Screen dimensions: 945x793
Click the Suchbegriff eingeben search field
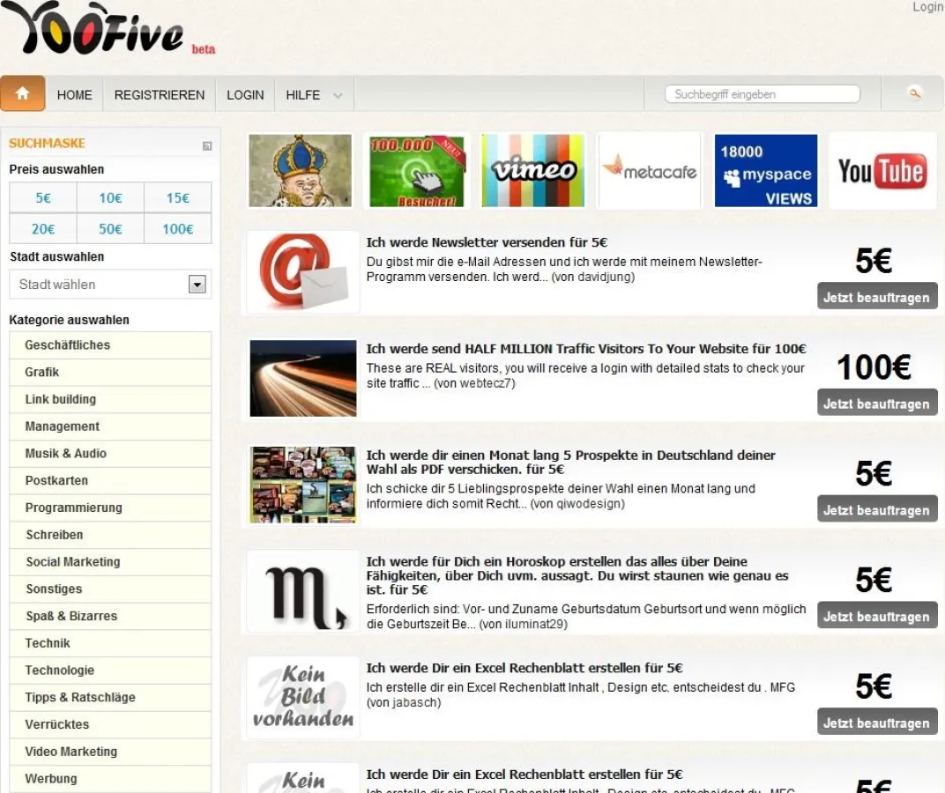click(761, 93)
